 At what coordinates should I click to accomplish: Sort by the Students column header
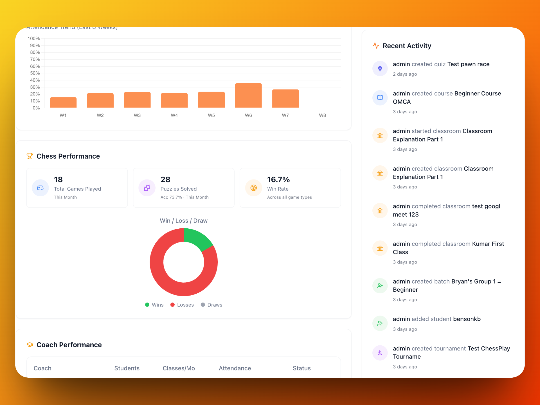pyautogui.click(x=127, y=368)
